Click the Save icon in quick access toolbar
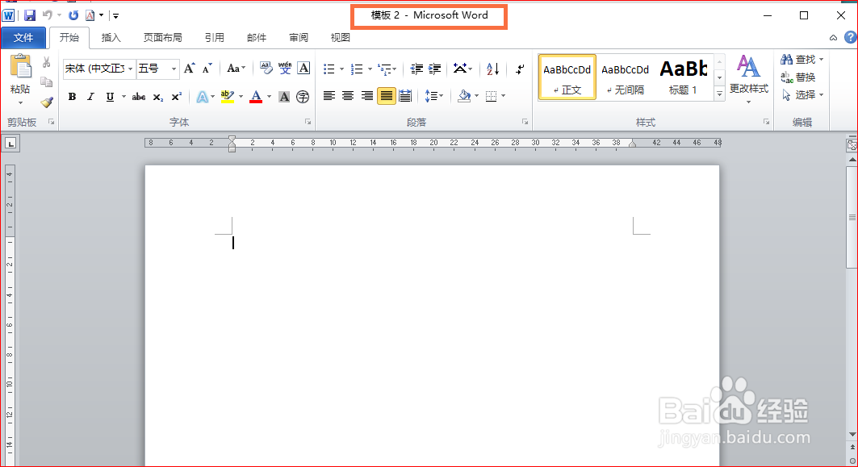The width and height of the screenshot is (858, 467). pyautogui.click(x=30, y=15)
